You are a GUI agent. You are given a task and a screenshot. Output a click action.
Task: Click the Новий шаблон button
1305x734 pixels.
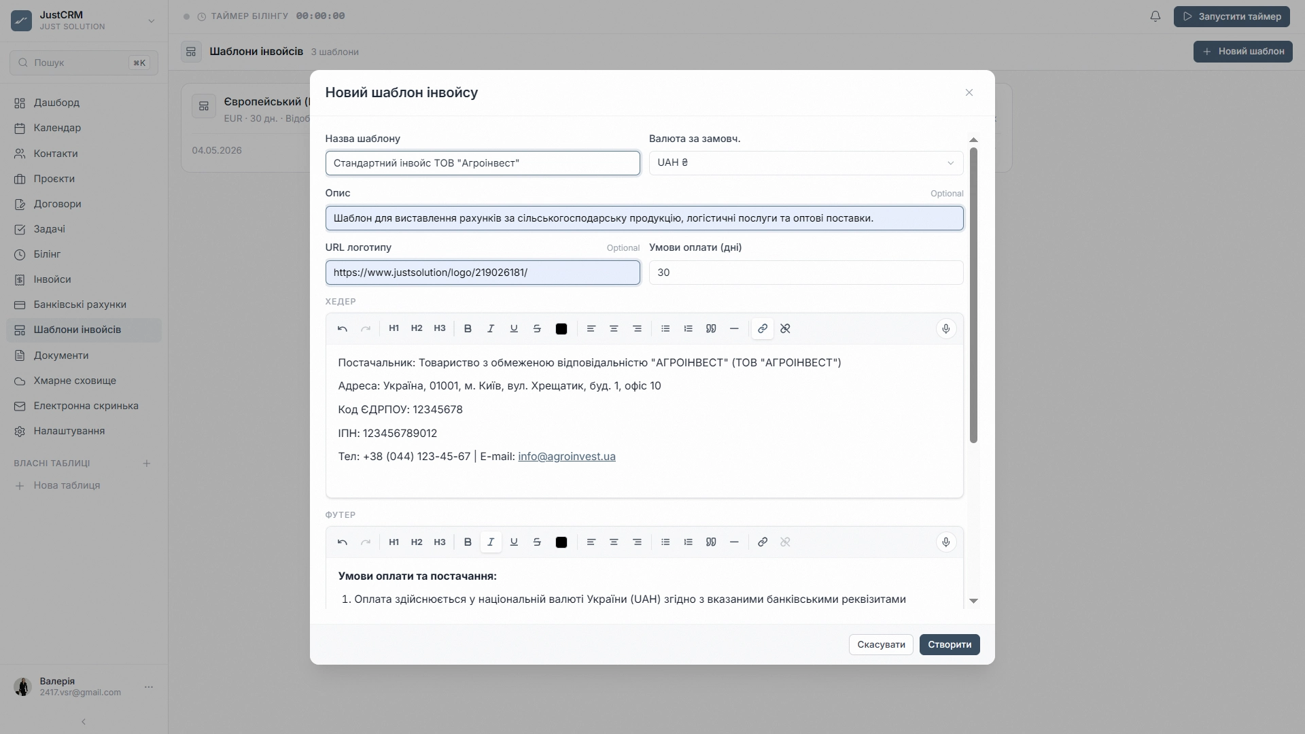pos(1243,52)
